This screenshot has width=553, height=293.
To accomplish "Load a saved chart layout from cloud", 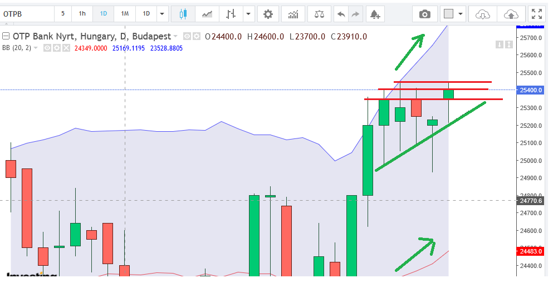I will (482, 14).
